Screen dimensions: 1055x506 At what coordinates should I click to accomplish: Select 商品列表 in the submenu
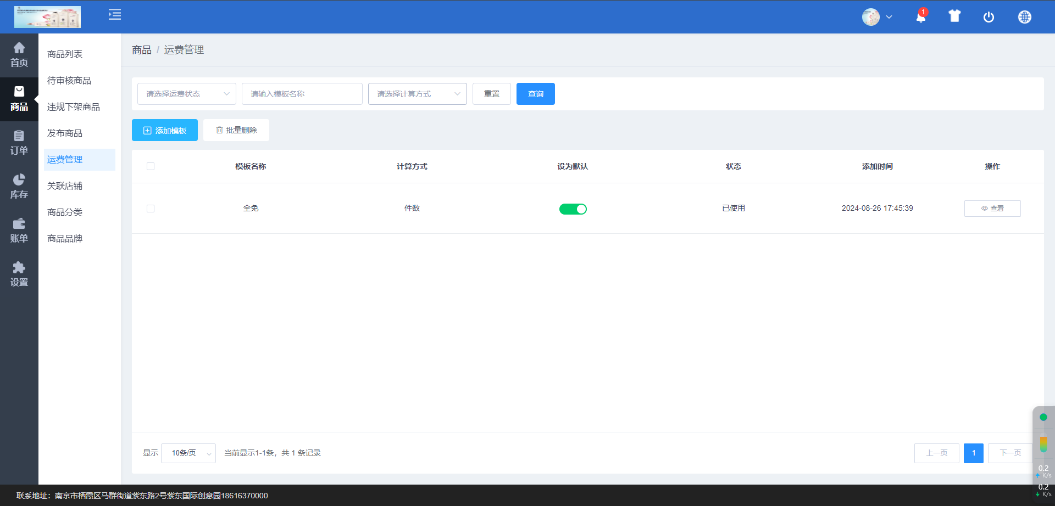65,54
